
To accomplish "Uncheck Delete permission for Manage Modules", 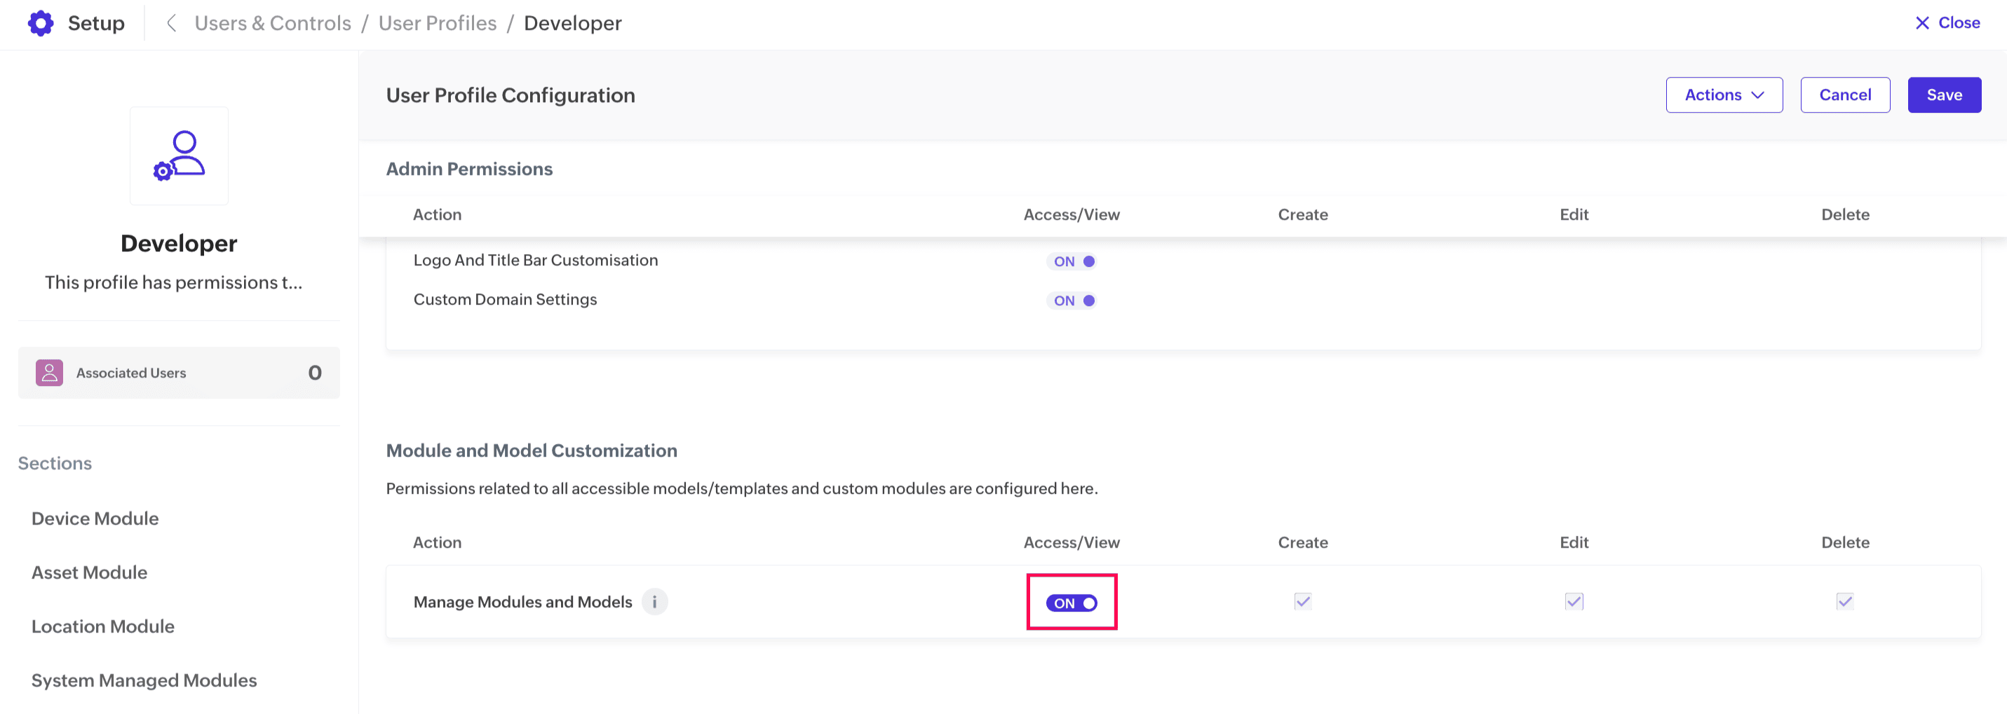I will click(1844, 601).
